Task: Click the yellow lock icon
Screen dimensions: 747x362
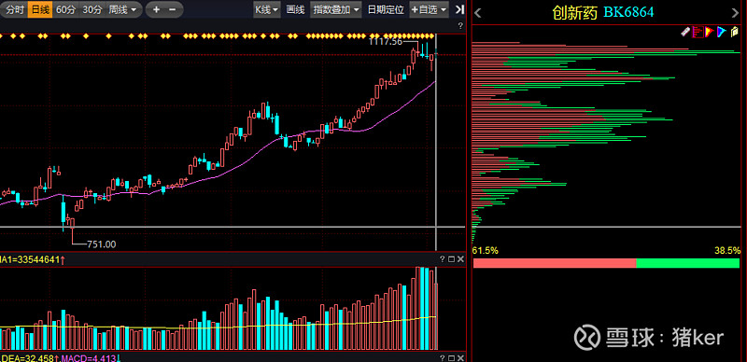Action: 734,32
